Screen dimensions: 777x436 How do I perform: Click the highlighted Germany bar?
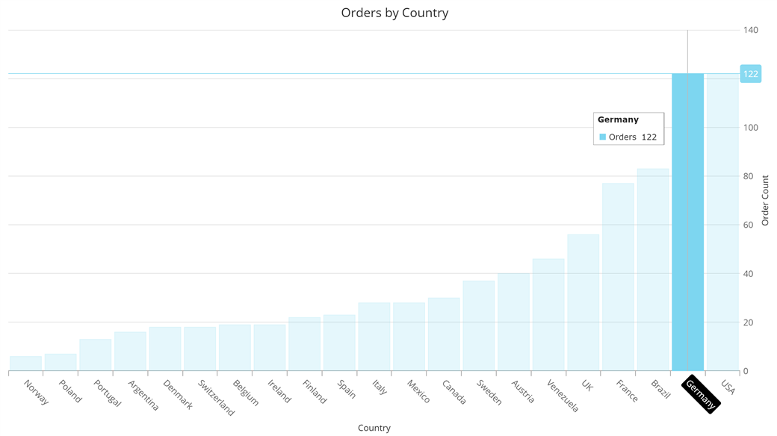pos(687,224)
